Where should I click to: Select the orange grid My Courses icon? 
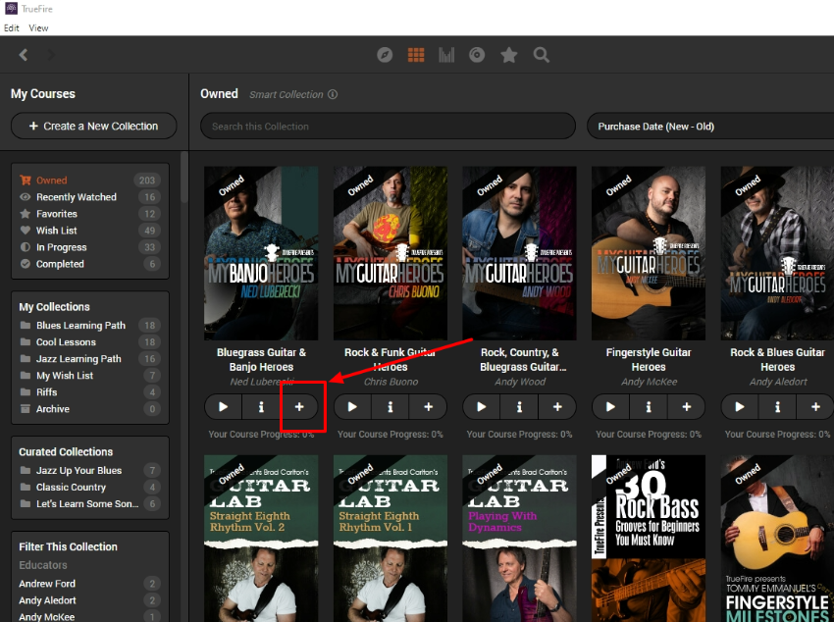point(416,55)
